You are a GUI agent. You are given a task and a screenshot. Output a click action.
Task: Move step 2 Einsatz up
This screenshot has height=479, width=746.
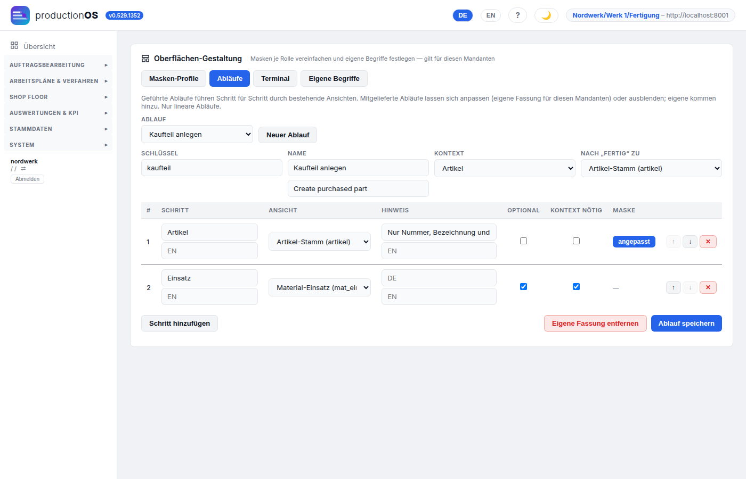point(674,287)
